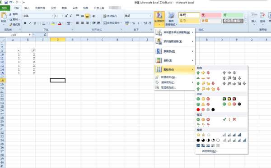Select the Normal (常规) cell style
The image size is (271, 168).
point(189,15)
